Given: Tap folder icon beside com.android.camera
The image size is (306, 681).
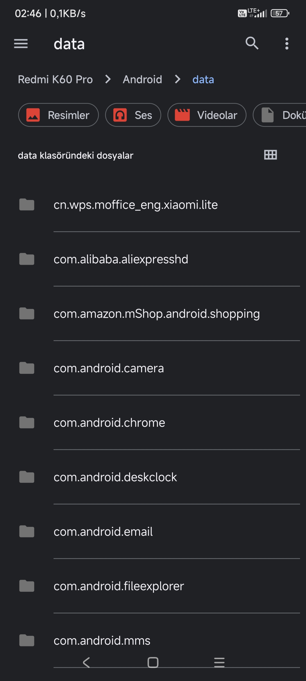Looking at the screenshot, I should click(x=27, y=368).
